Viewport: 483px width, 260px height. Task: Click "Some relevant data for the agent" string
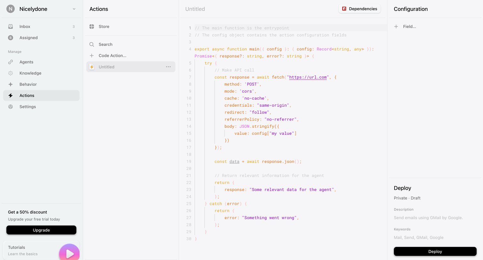pos(292,190)
